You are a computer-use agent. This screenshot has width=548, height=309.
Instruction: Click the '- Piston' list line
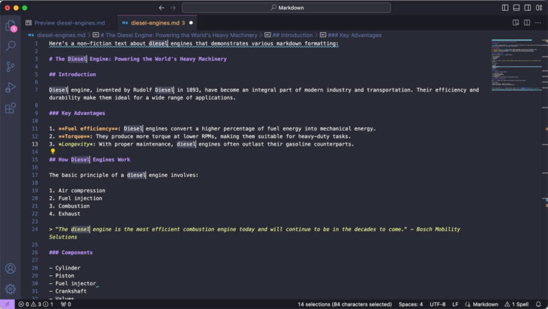tap(61, 276)
